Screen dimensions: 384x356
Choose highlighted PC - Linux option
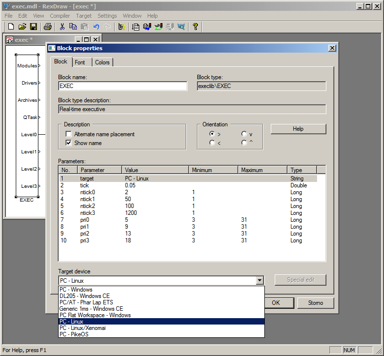coord(161,321)
